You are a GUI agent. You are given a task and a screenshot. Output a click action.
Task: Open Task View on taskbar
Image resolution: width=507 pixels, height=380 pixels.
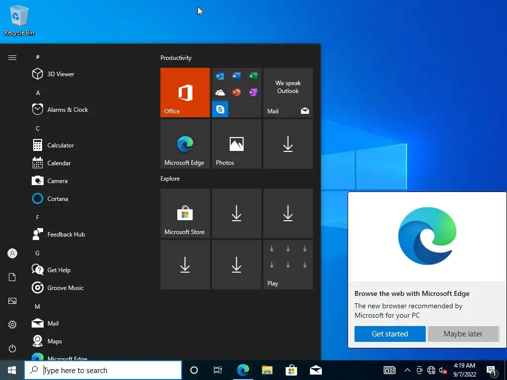tap(218, 370)
